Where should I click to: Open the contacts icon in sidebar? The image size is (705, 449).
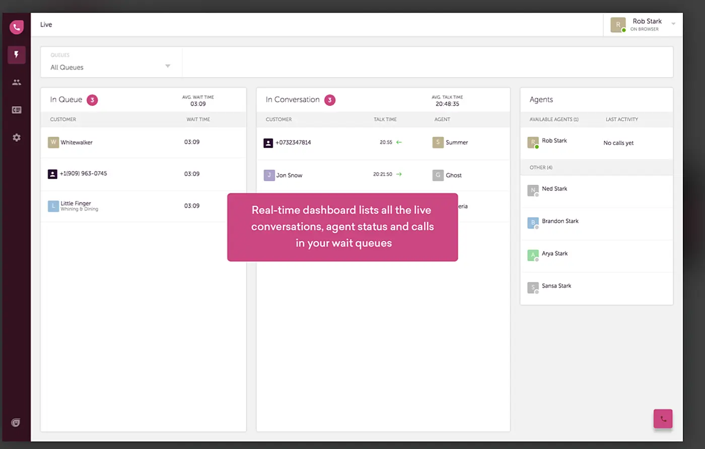coord(16,82)
